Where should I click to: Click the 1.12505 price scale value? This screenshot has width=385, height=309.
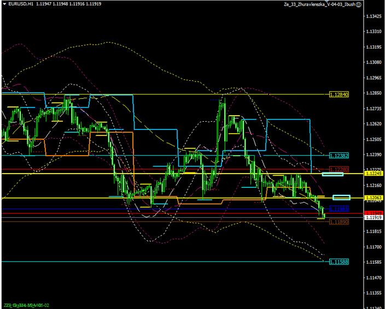374,139
